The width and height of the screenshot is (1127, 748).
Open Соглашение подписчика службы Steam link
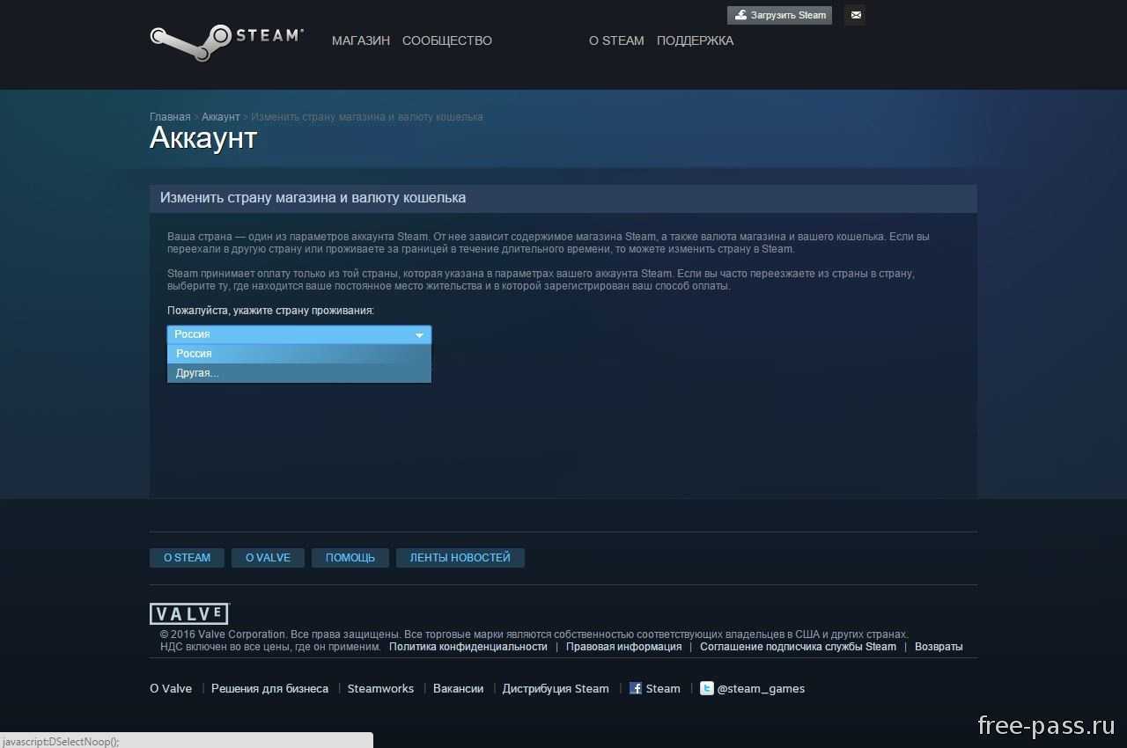tap(798, 647)
